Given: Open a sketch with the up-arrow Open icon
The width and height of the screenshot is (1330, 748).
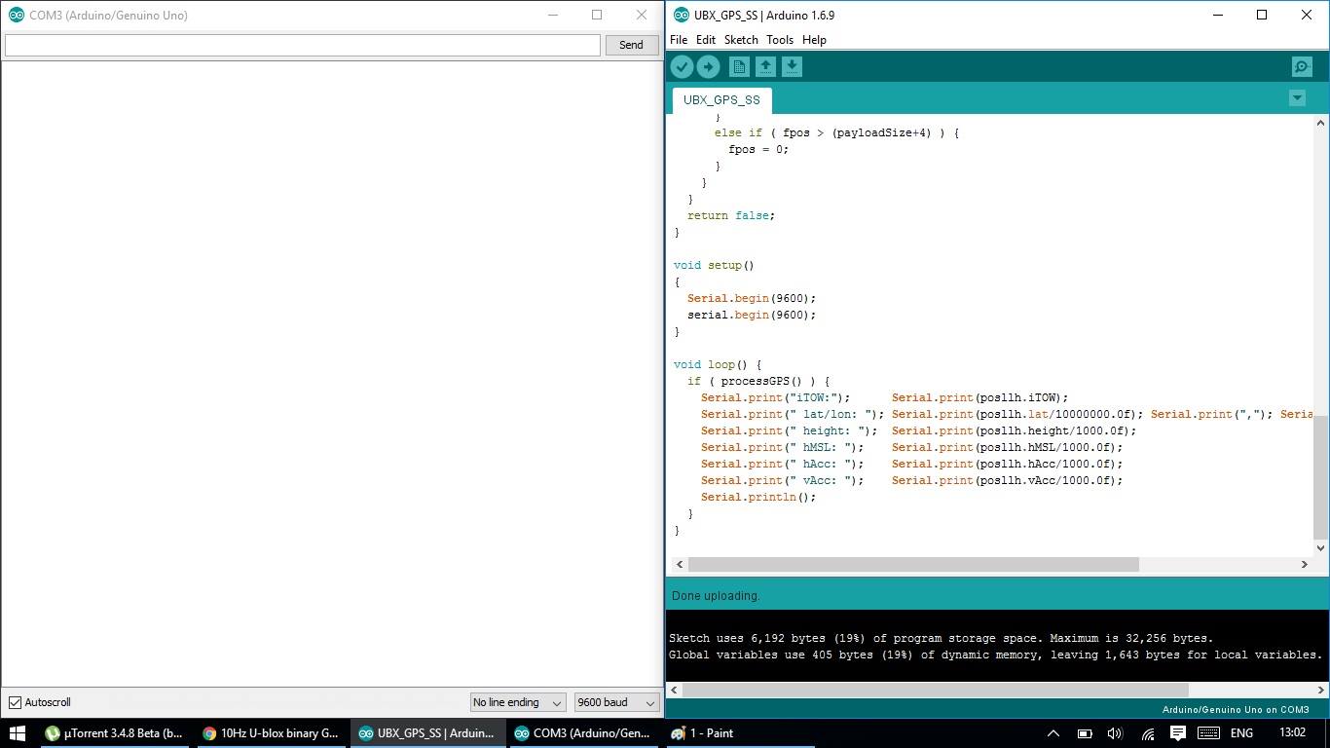Looking at the screenshot, I should pos(765,66).
